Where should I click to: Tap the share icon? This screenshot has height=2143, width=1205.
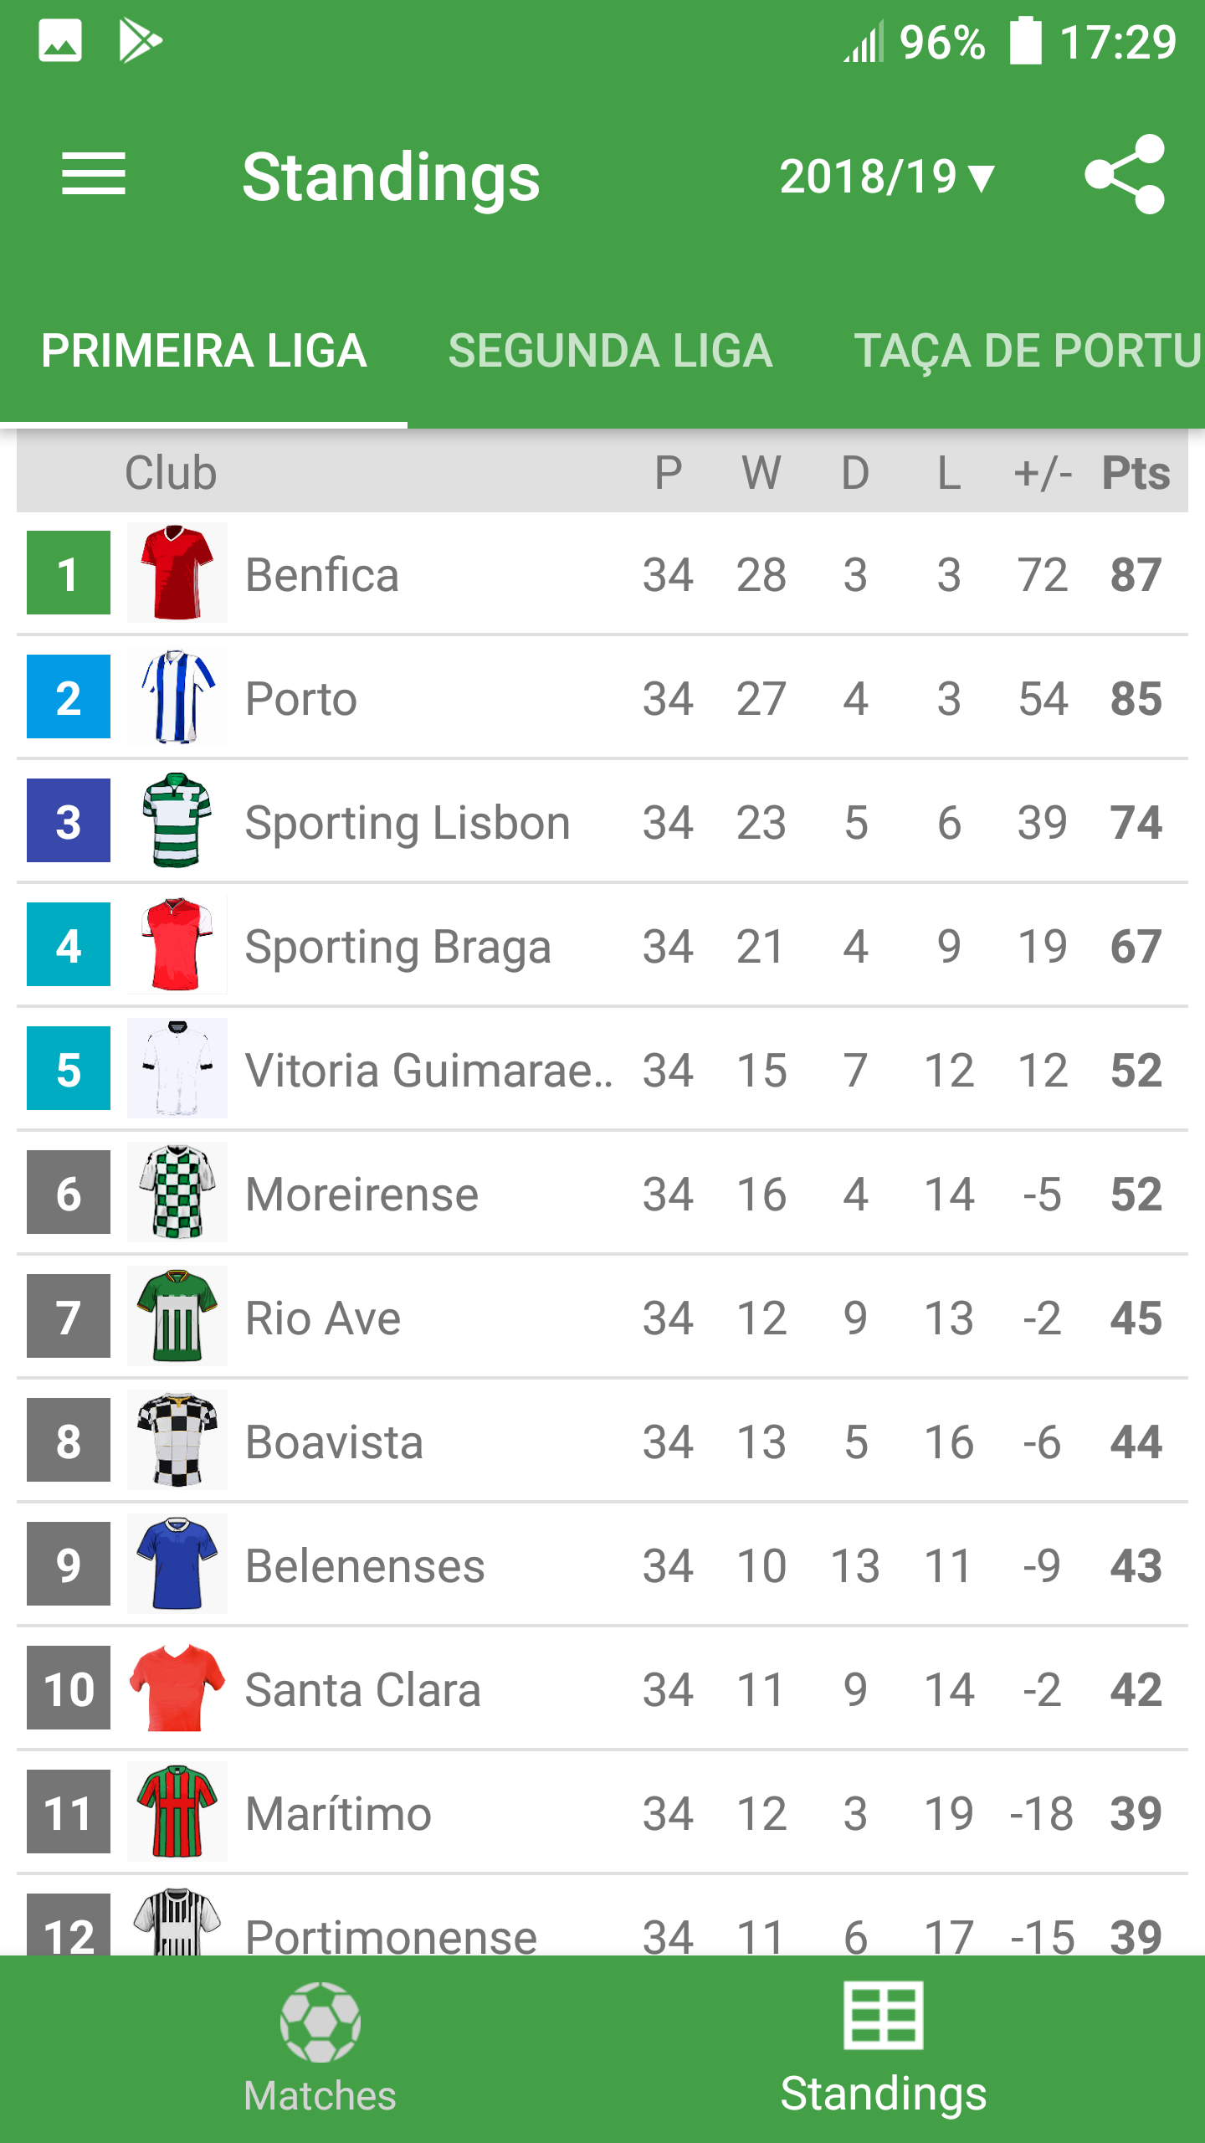click(1125, 174)
